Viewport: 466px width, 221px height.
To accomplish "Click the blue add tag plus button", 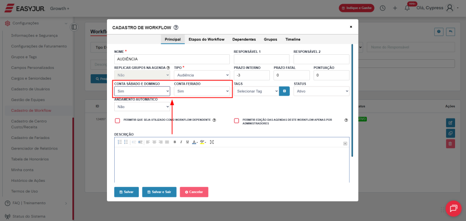I will (x=284, y=91).
